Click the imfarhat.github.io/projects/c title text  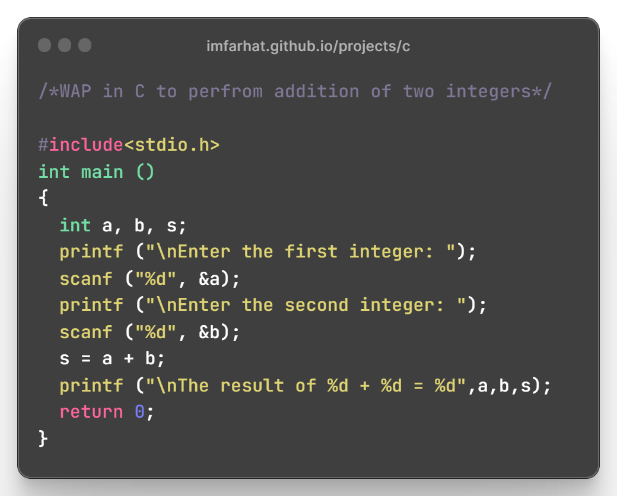click(308, 46)
